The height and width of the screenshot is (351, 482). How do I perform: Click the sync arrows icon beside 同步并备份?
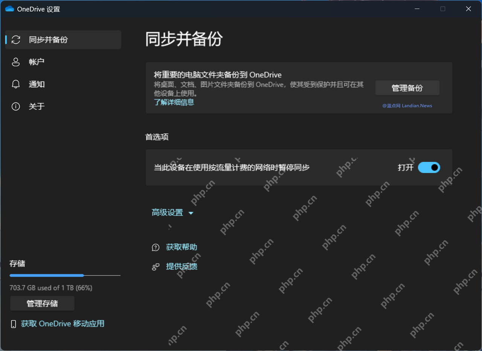(x=16, y=40)
